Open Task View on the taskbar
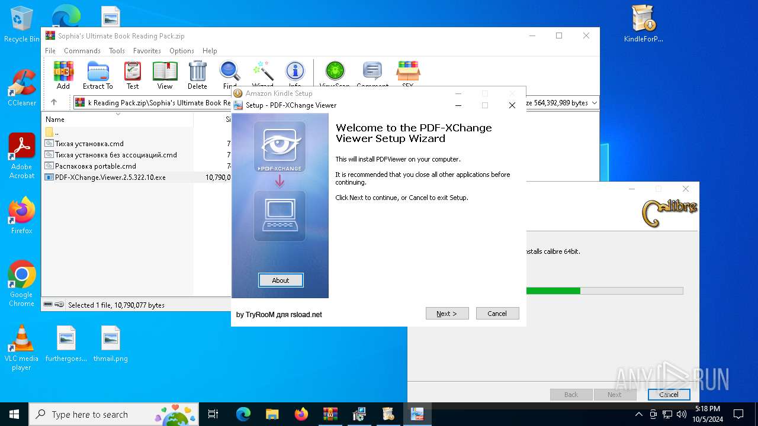 click(x=214, y=414)
